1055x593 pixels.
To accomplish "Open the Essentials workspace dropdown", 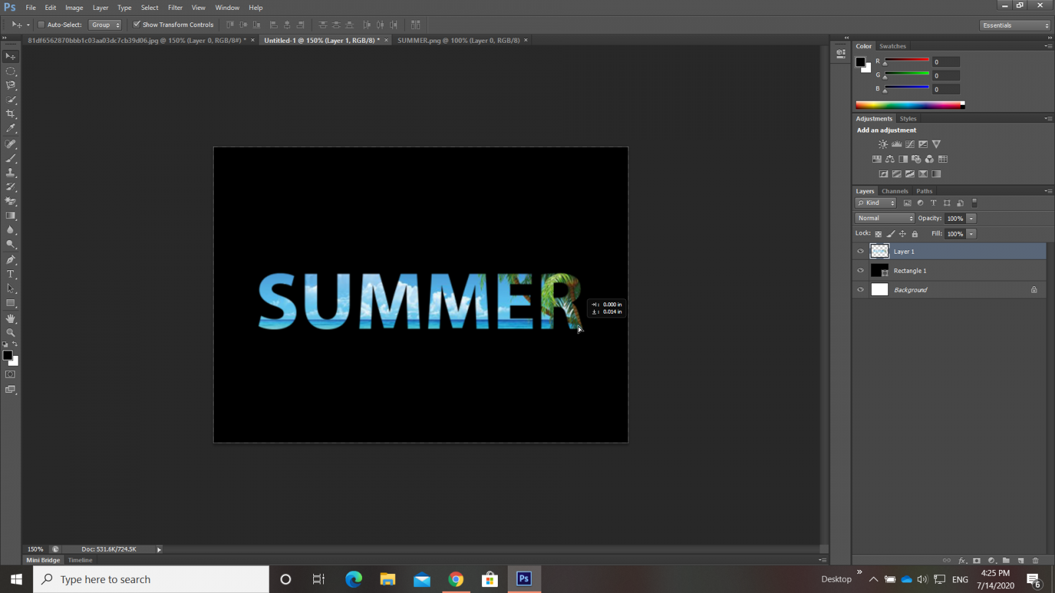I will (1015, 25).
